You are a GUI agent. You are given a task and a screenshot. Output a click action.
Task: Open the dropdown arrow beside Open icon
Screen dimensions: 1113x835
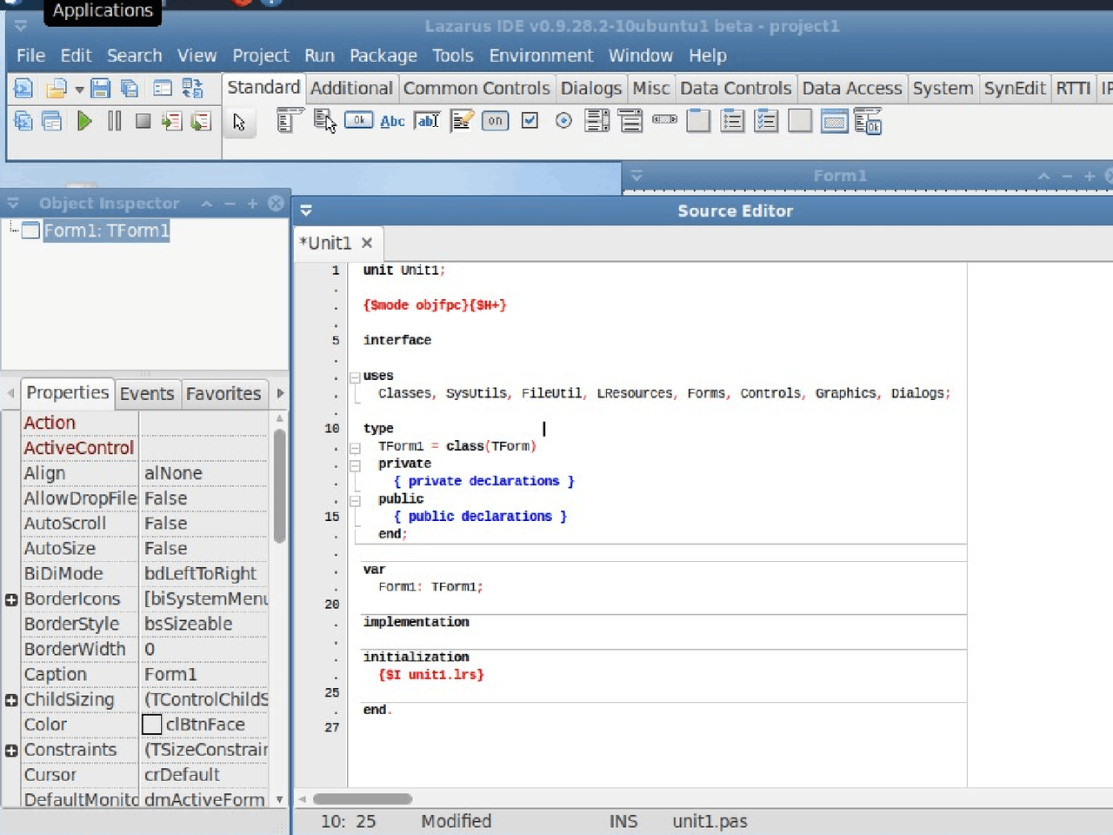point(79,90)
